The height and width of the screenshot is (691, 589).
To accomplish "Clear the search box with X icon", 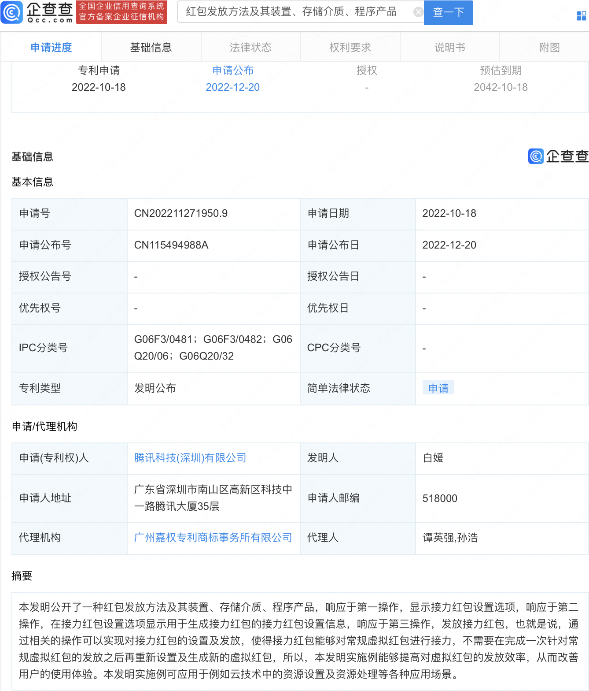I will tap(418, 12).
